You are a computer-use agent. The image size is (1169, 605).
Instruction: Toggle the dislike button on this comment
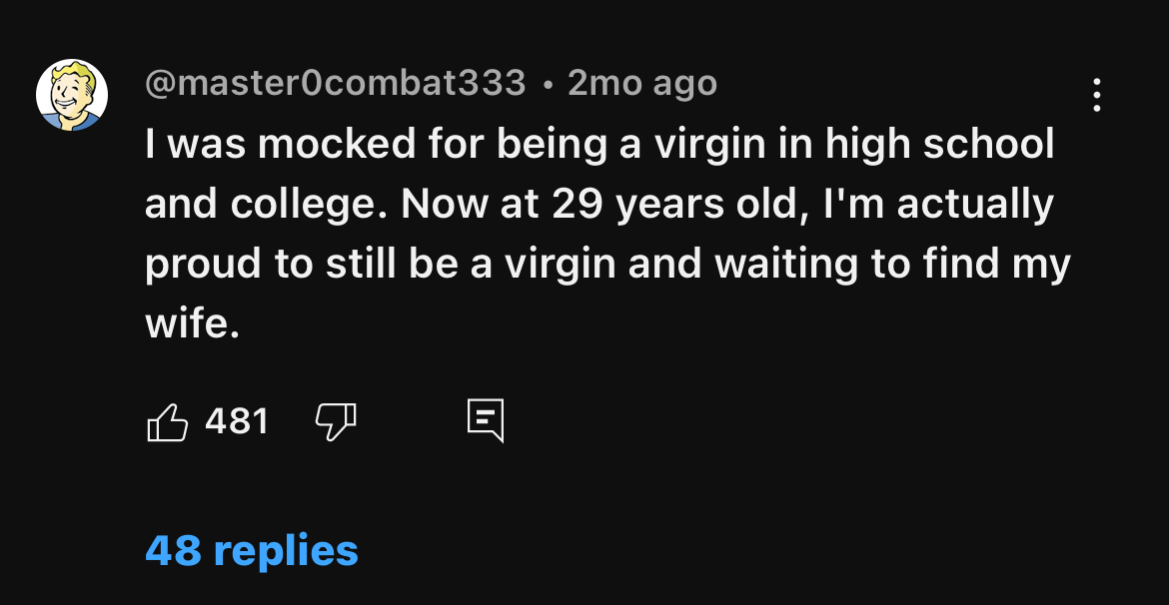pyautogui.click(x=336, y=422)
